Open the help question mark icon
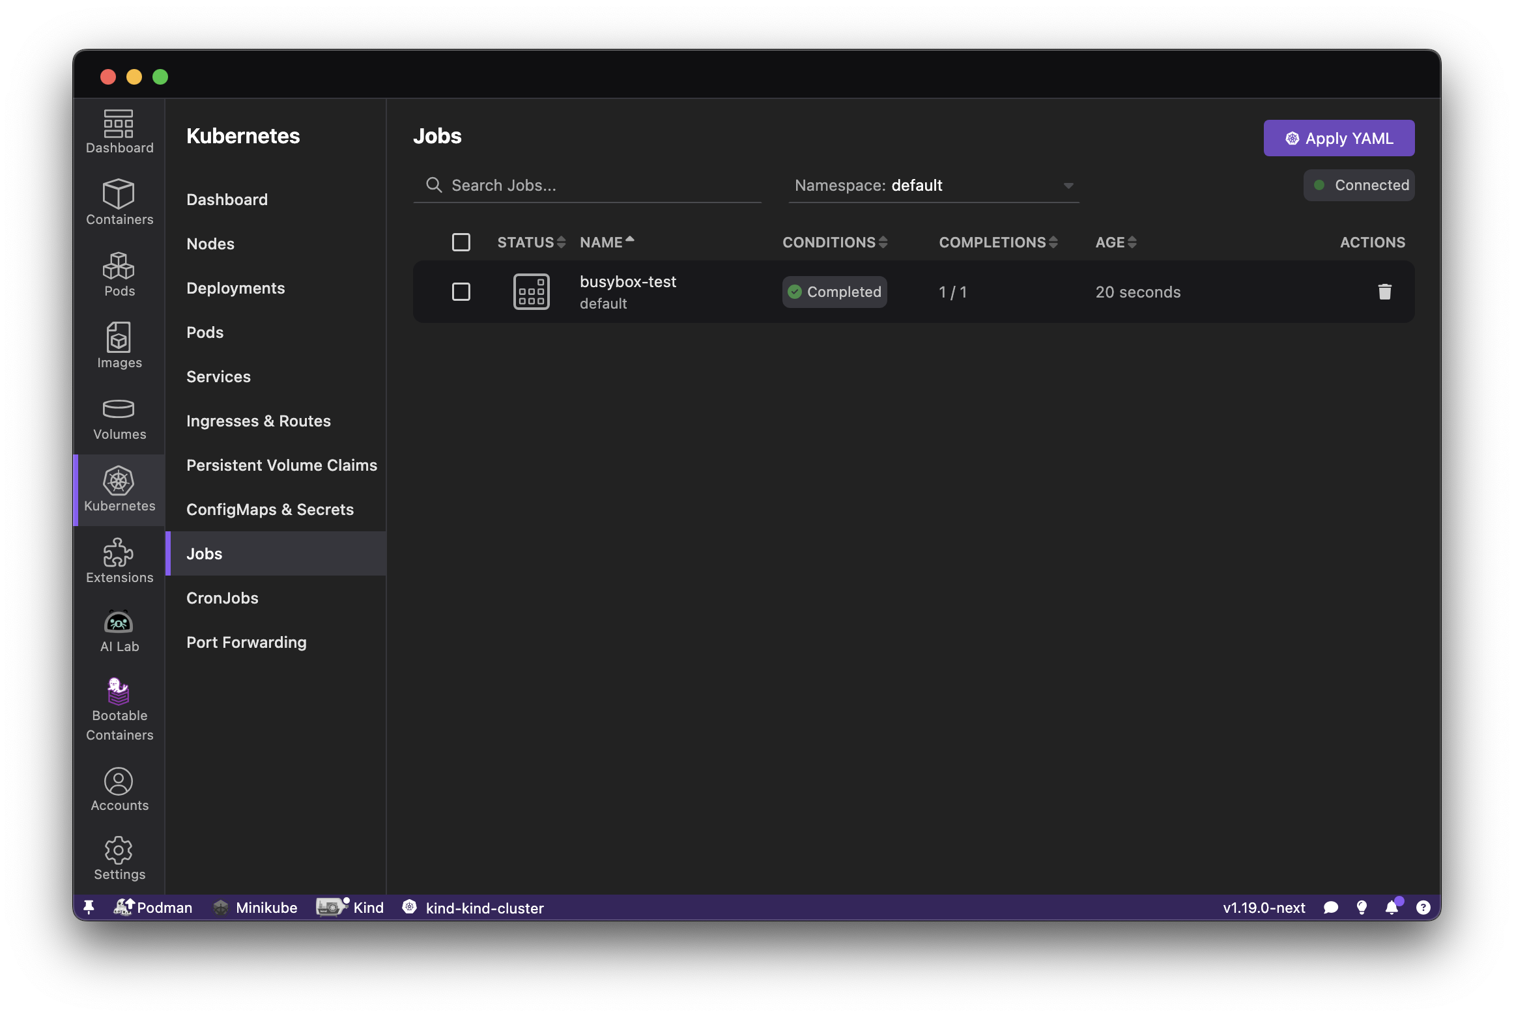This screenshot has width=1514, height=1017. click(x=1423, y=908)
